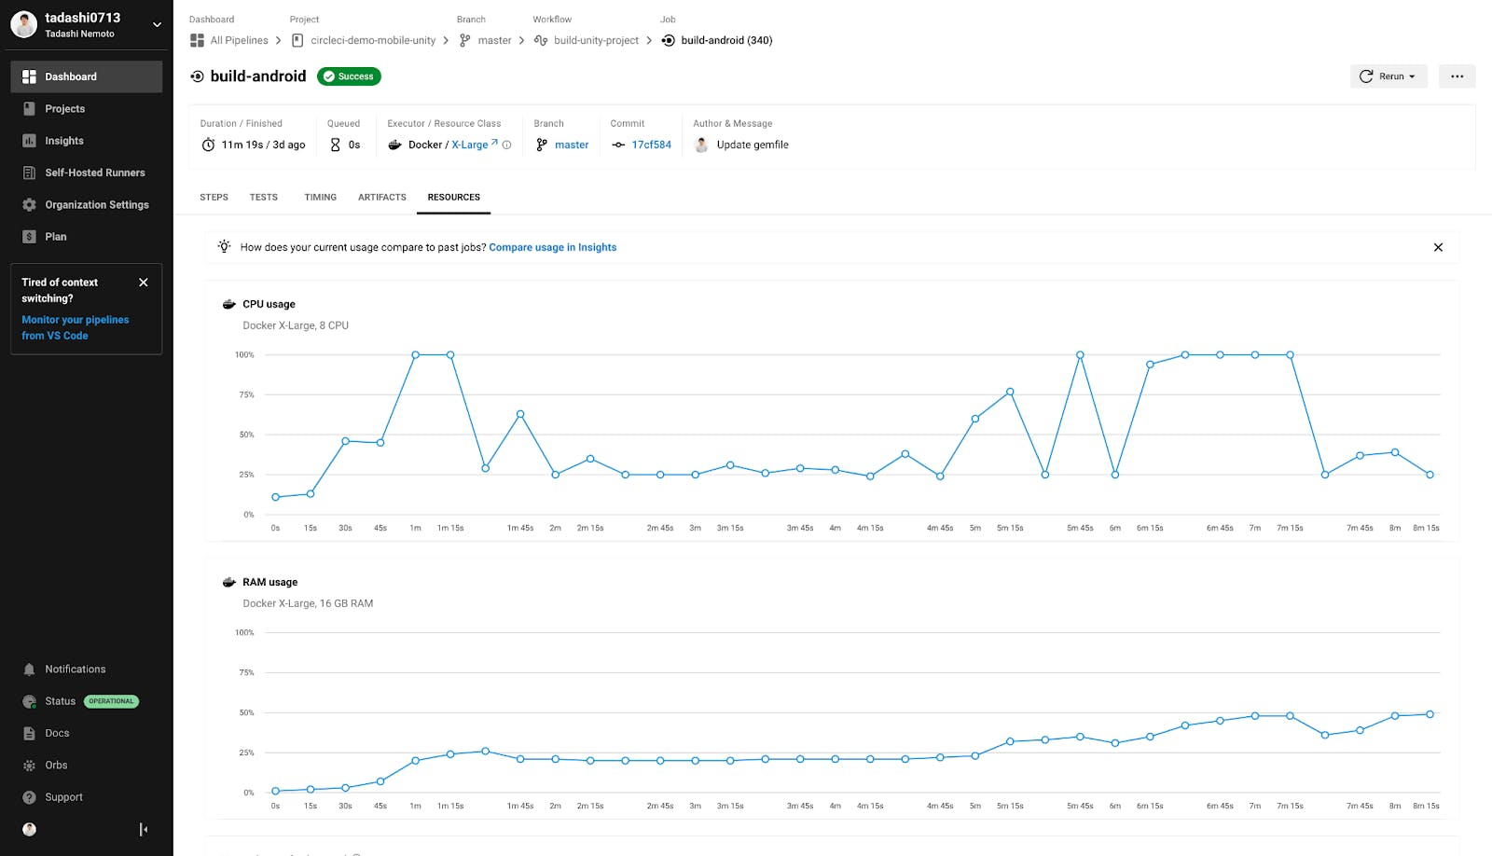Open Self-Hosted Runners from the sidebar
This screenshot has height=856, width=1492.
(x=94, y=173)
